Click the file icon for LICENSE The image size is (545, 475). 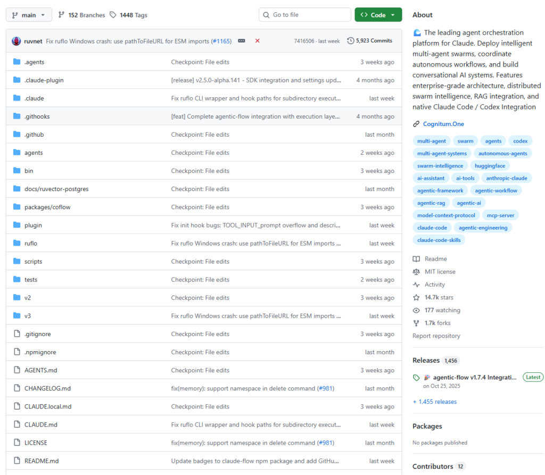click(x=16, y=443)
